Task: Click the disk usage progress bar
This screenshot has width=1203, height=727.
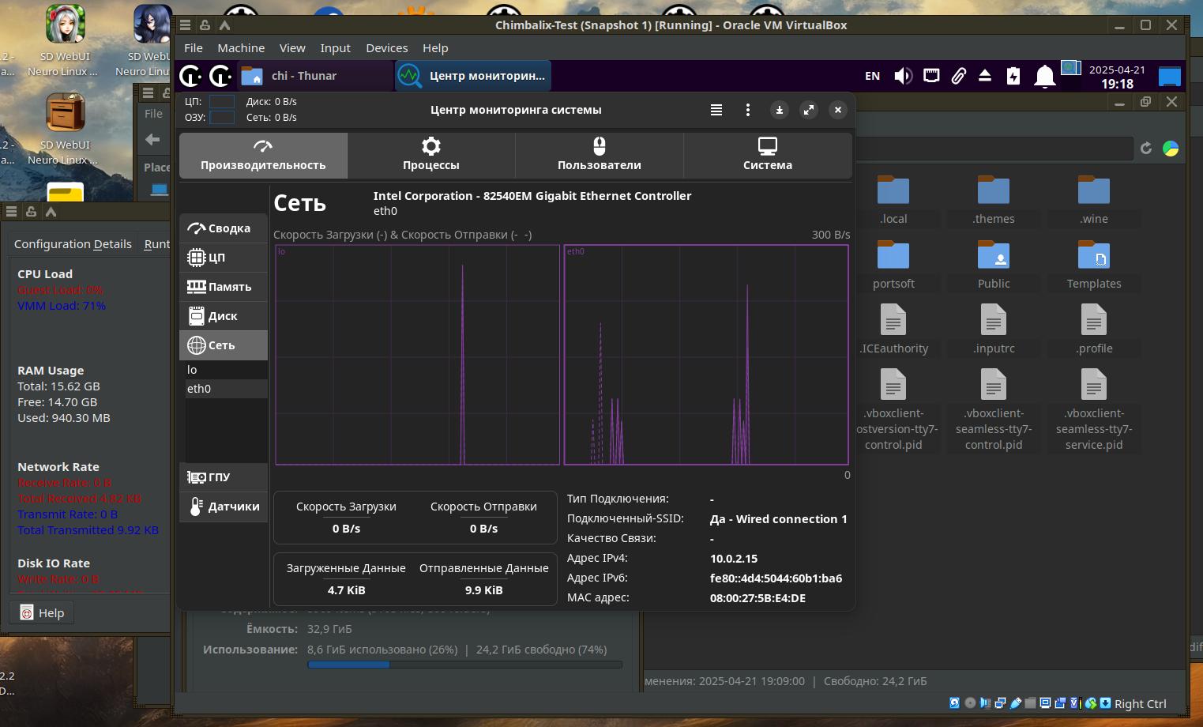Action: 464,665
